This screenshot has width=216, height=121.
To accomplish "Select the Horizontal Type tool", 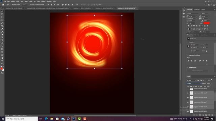I will pyautogui.click(x=2, y=40).
